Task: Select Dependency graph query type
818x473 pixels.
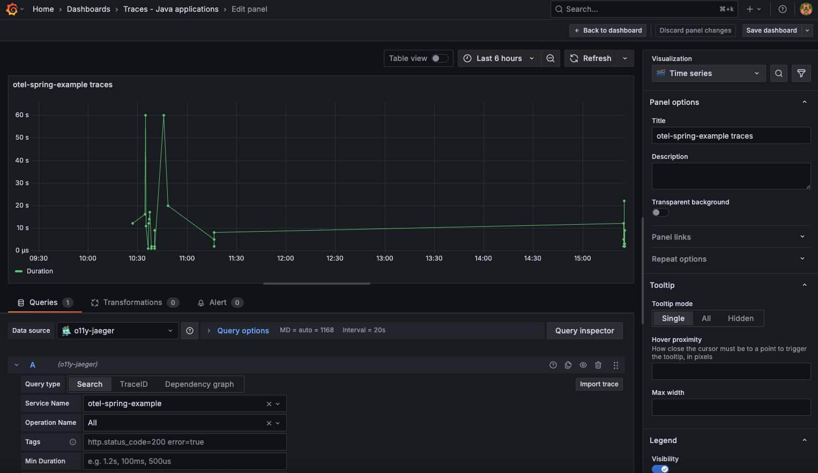Action: click(199, 384)
